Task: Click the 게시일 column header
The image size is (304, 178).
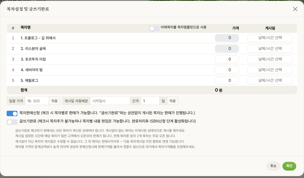Action: (270, 28)
